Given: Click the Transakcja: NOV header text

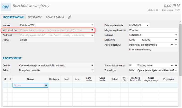Looking at the screenshot, I should [171, 10].
